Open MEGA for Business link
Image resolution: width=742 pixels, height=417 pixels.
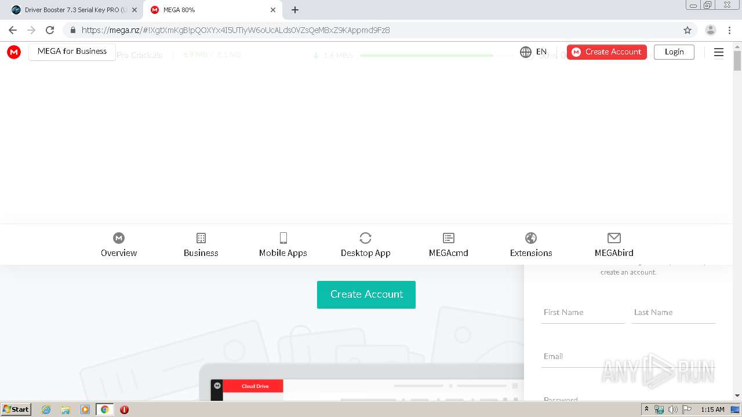point(72,52)
